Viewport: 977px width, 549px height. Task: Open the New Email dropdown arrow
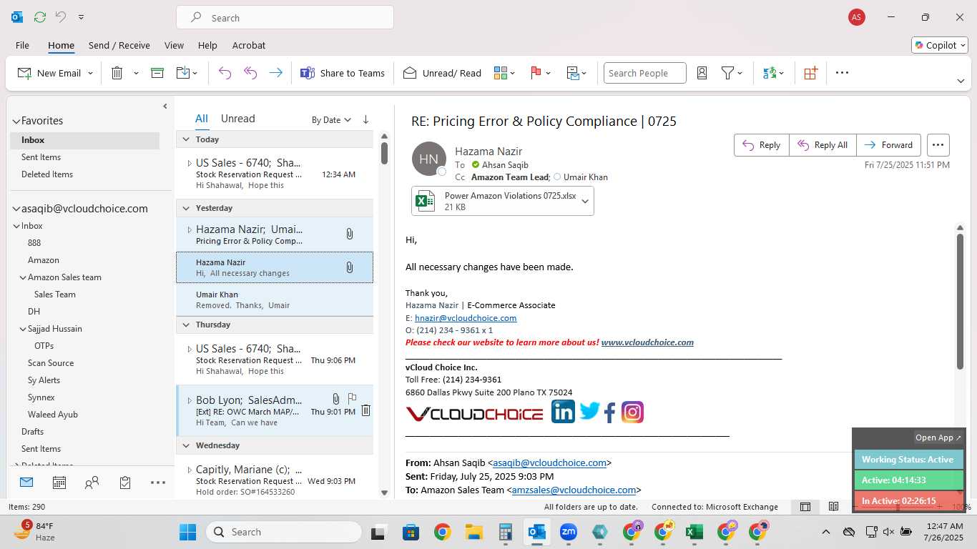pyautogui.click(x=90, y=73)
